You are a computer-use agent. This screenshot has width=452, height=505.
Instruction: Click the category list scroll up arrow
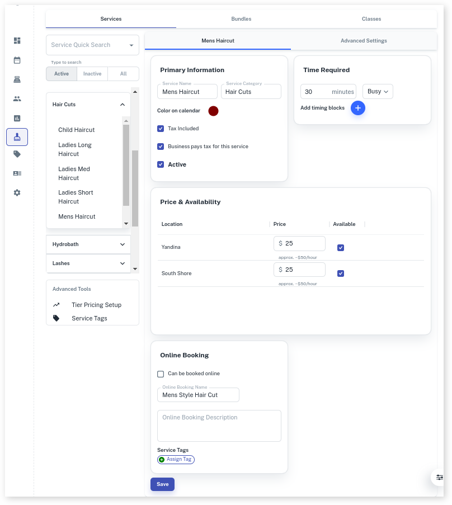tap(135, 92)
